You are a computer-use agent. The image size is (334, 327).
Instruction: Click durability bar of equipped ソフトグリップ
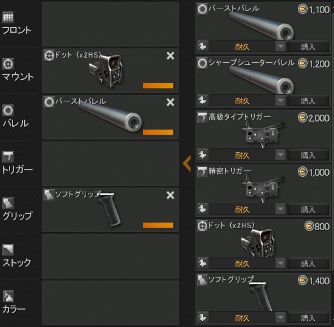coord(158,225)
